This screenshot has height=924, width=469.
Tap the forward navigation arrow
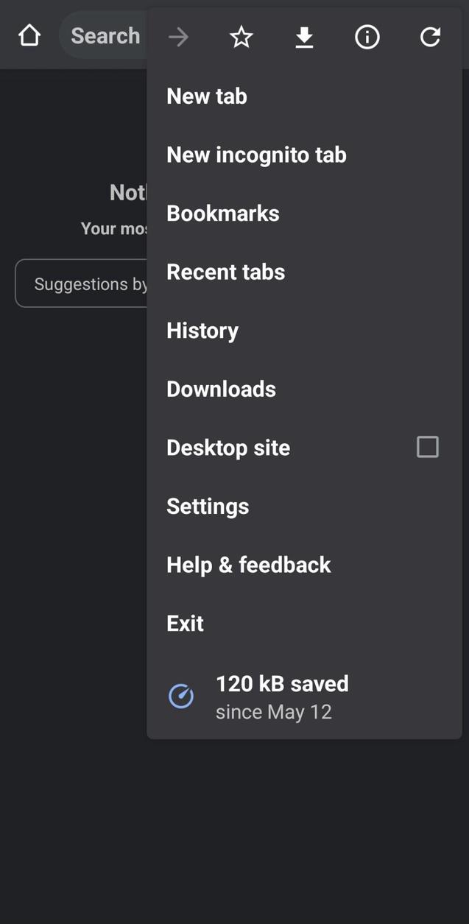pyautogui.click(x=177, y=36)
